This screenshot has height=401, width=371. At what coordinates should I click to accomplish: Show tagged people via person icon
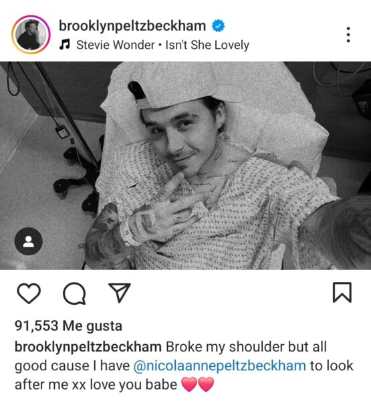(x=29, y=241)
